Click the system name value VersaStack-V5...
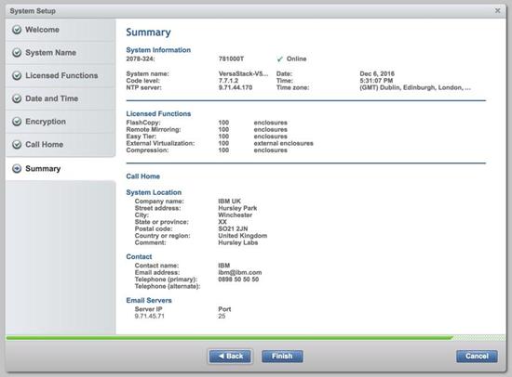 point(243,73)
